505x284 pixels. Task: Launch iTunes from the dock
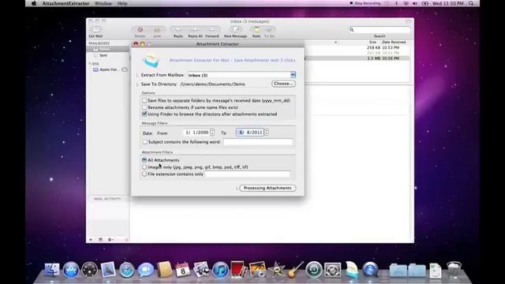pos(220,270)
